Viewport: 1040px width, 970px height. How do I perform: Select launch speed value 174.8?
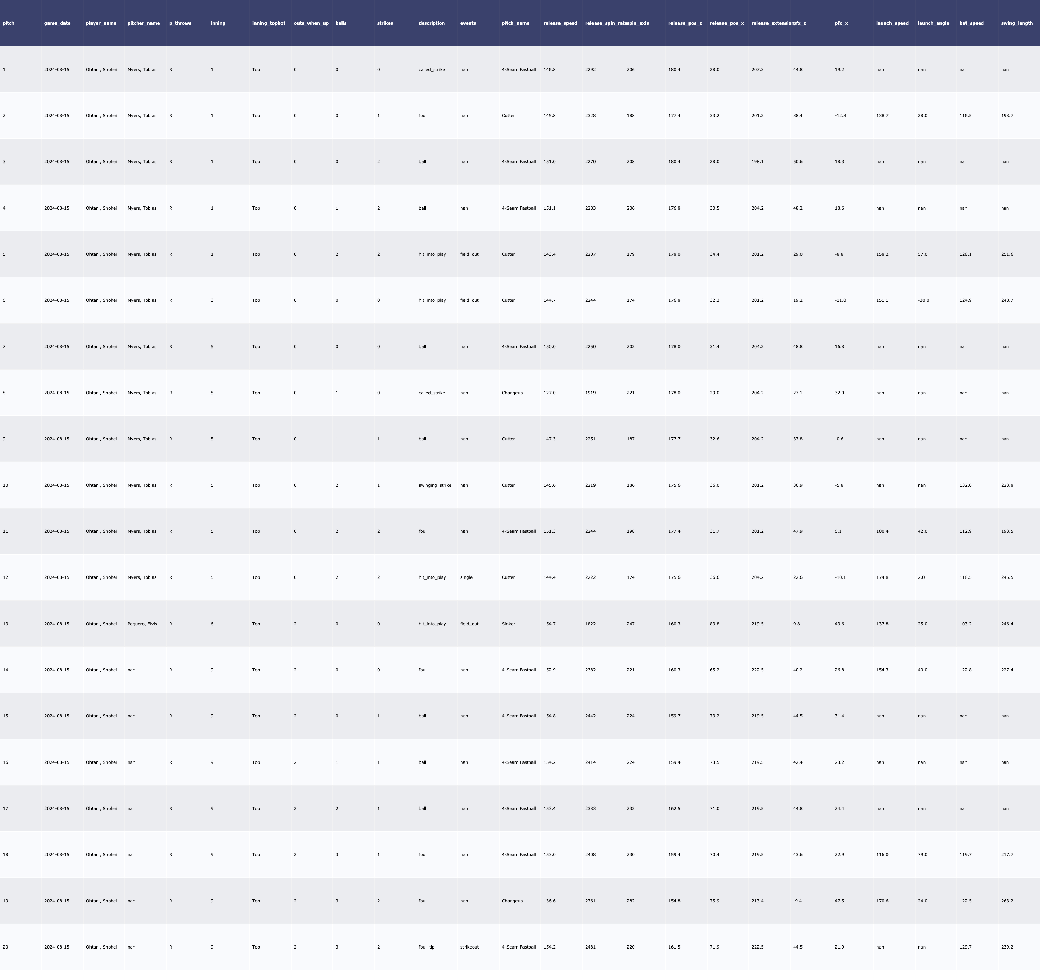[882, 577]
